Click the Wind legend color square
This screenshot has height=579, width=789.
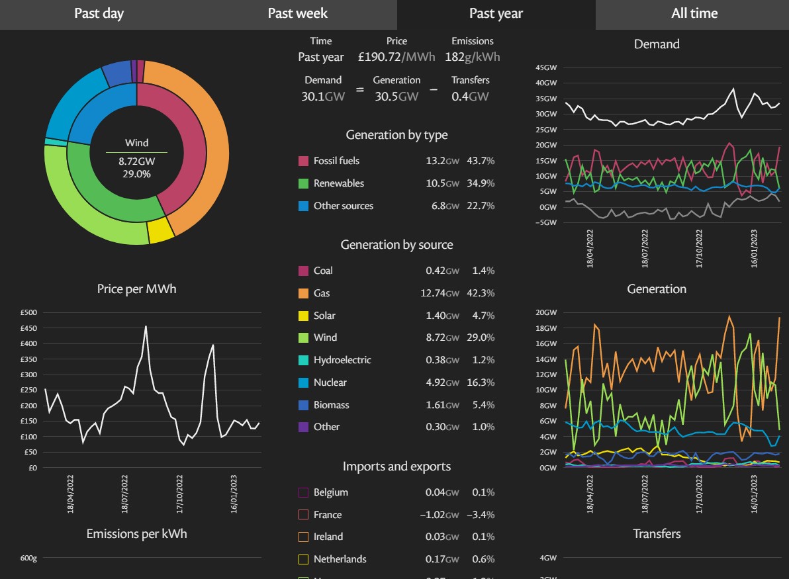[304, 337]
